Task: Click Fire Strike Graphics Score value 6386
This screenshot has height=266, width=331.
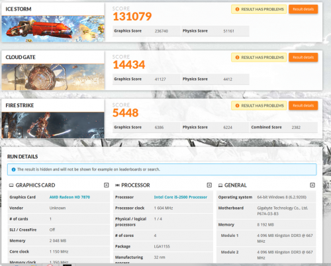Action: coord(159,128)
